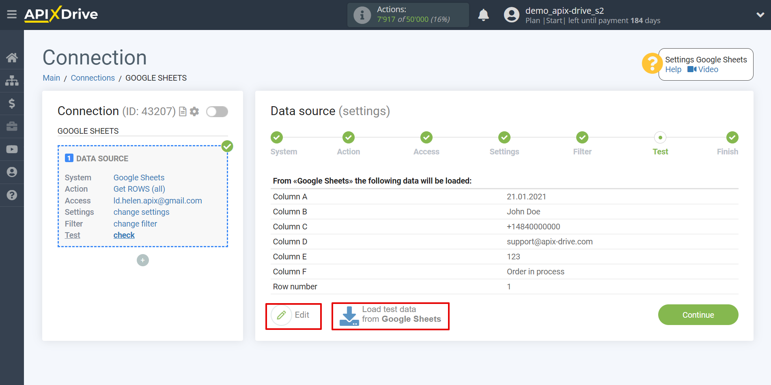The width and height of the screenshot is (771, 385).
Task: Open the hamburger menu
Action: pyautogui.click(x=12, y=15)
